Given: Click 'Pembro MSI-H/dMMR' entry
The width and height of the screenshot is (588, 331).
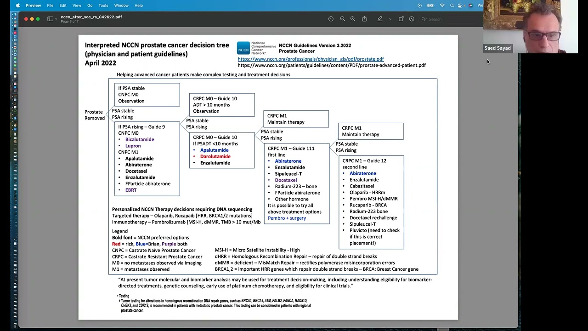Looking at the screenshot, I should [x=373, y=199].
